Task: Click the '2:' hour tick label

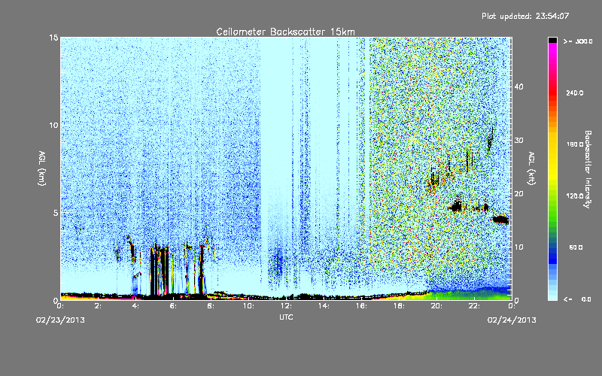Action: (98, 306)
